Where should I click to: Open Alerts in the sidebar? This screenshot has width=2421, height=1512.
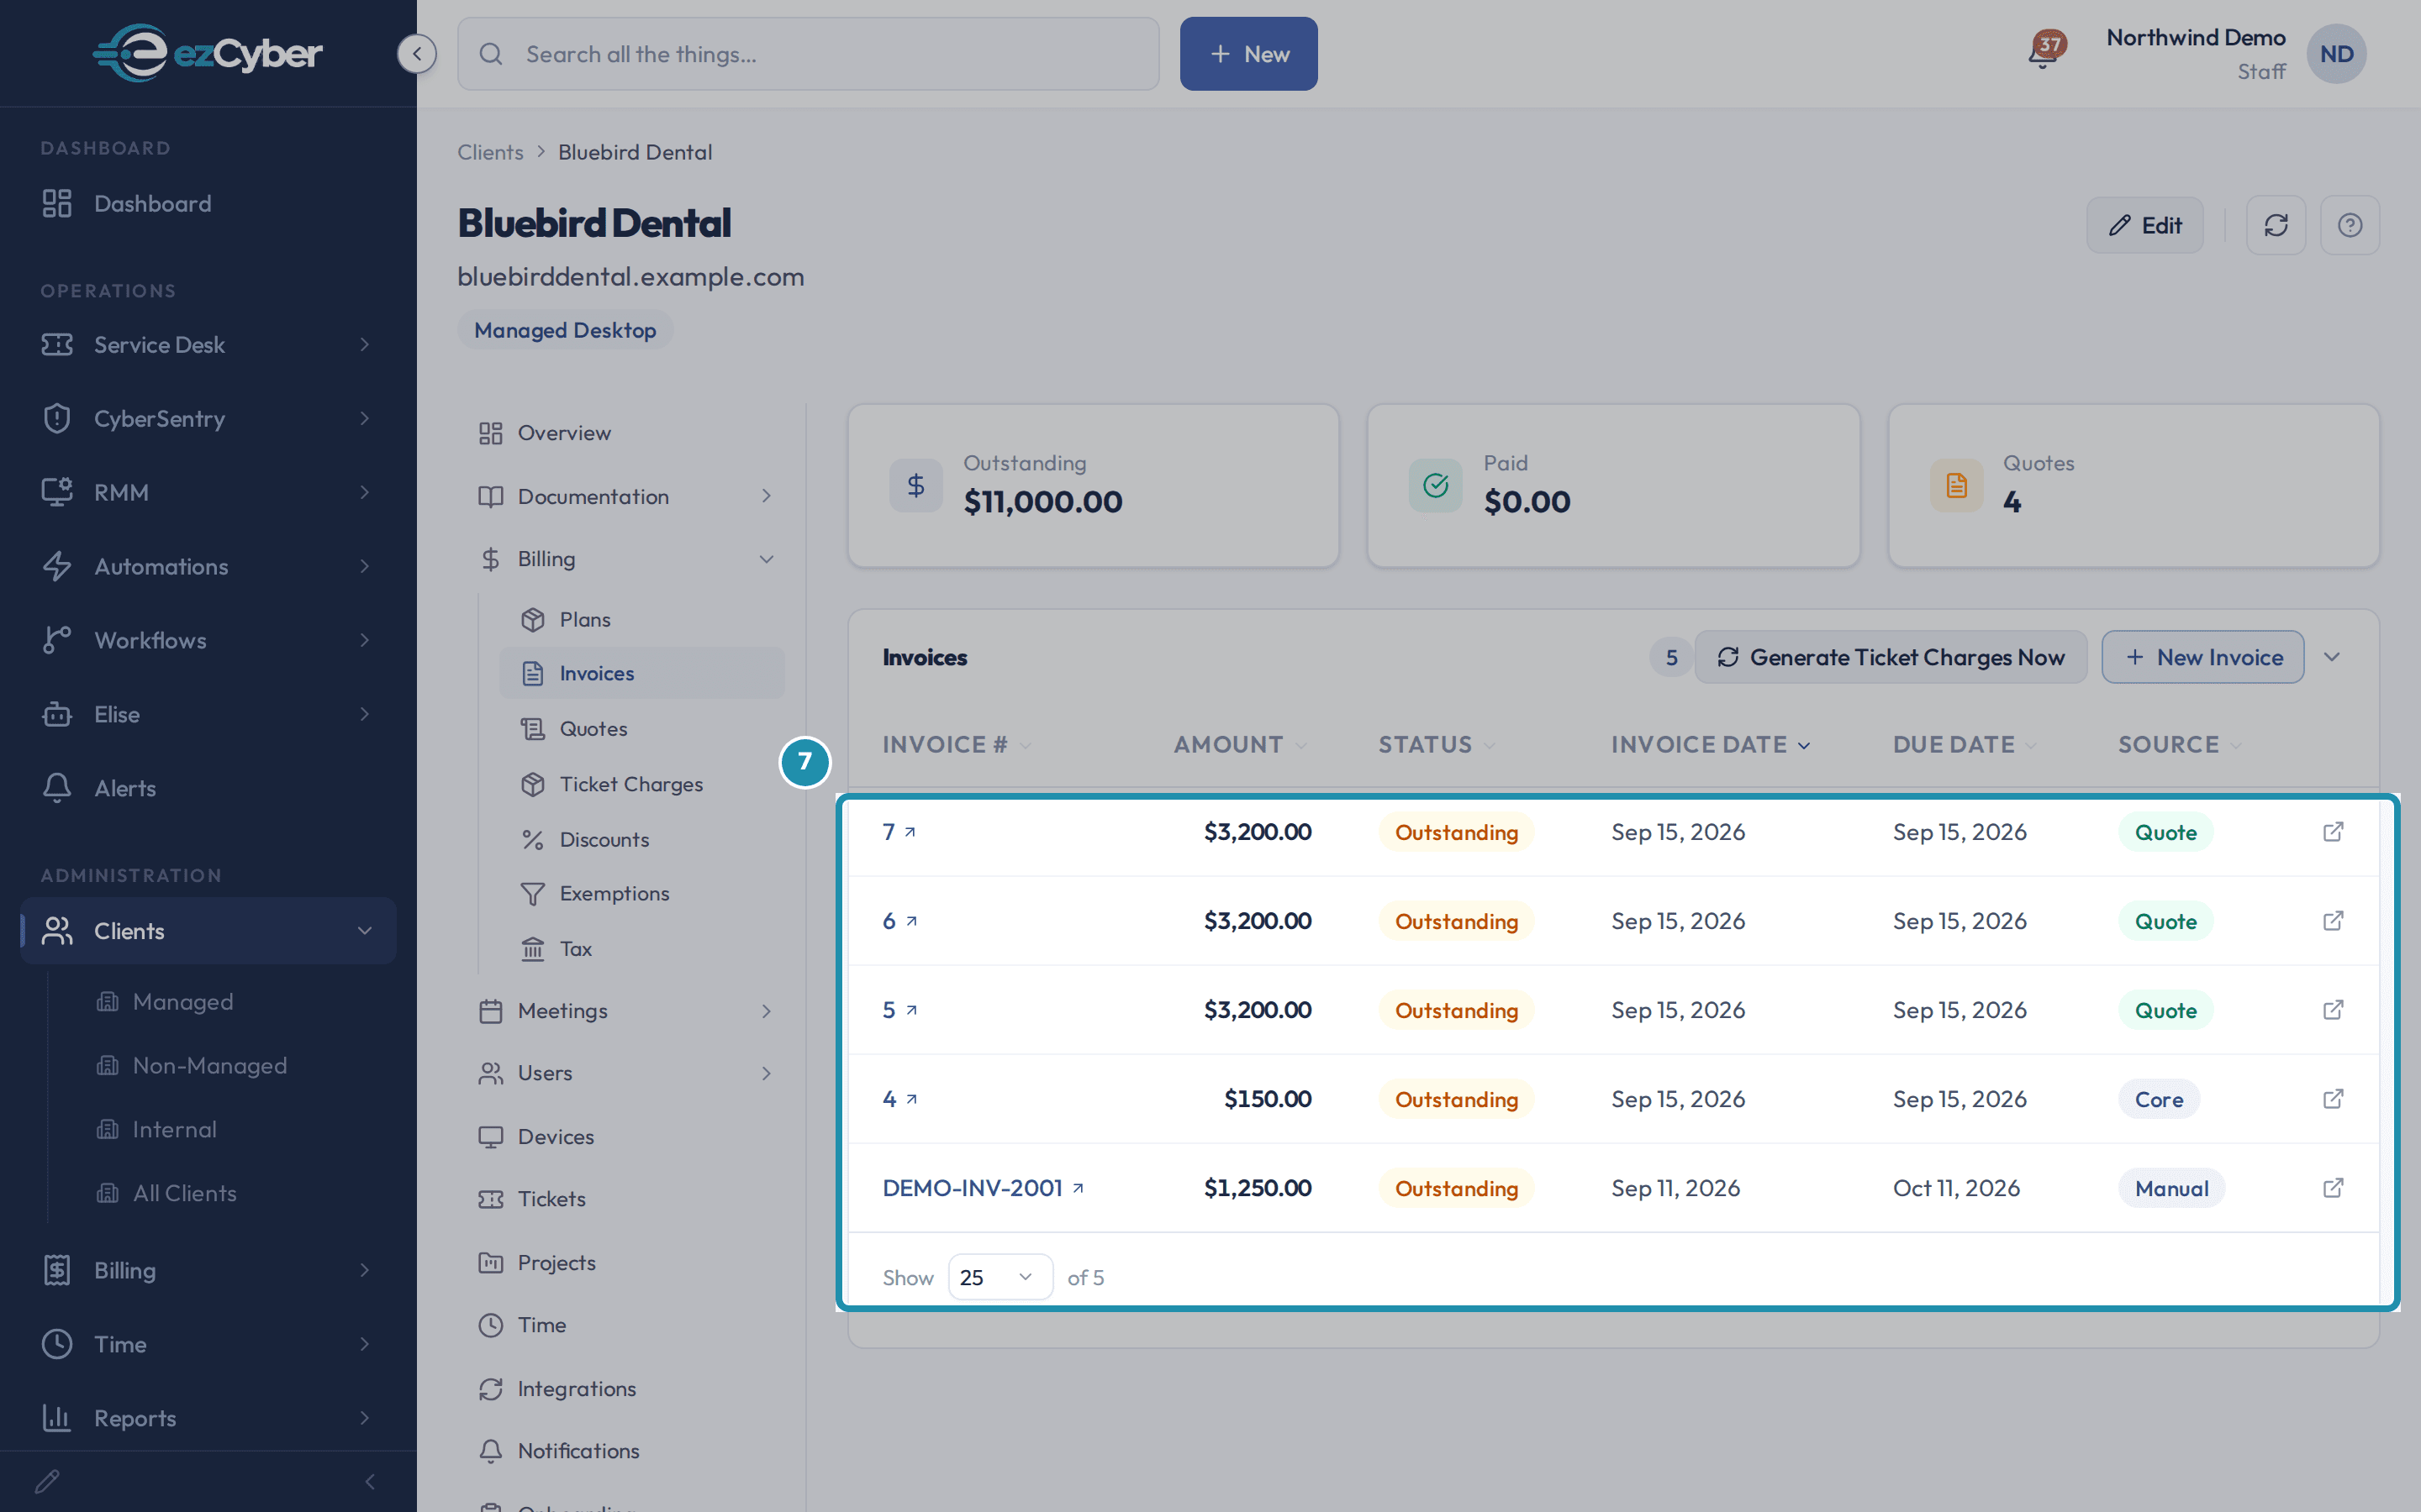208,788
